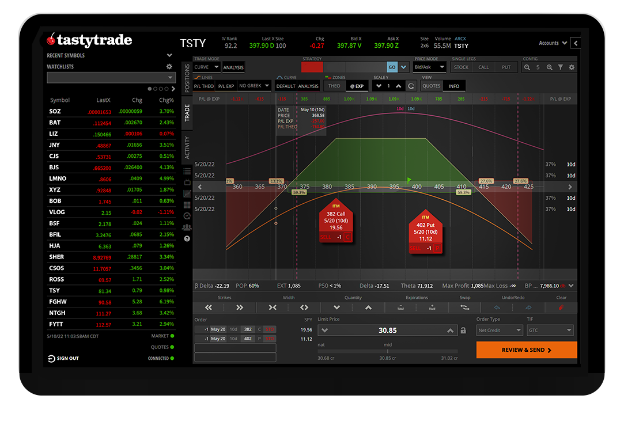Click the Clear eraser icon in the toolbar
This screenshot has width=624, height=437.
tap(562, 307)
